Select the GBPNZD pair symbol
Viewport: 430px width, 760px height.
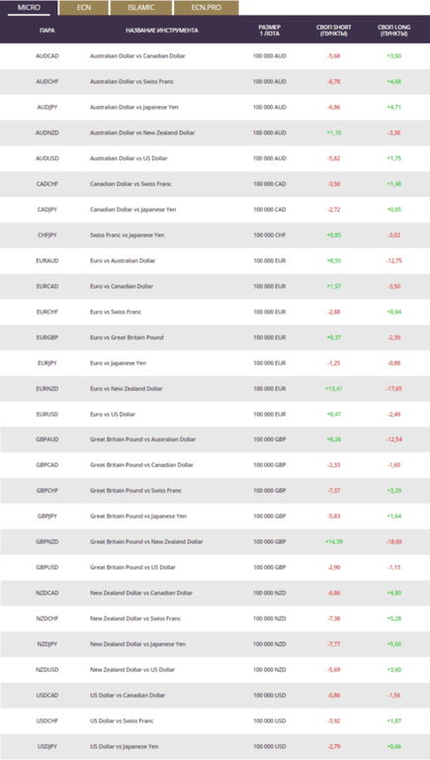[x=47, y=542]
